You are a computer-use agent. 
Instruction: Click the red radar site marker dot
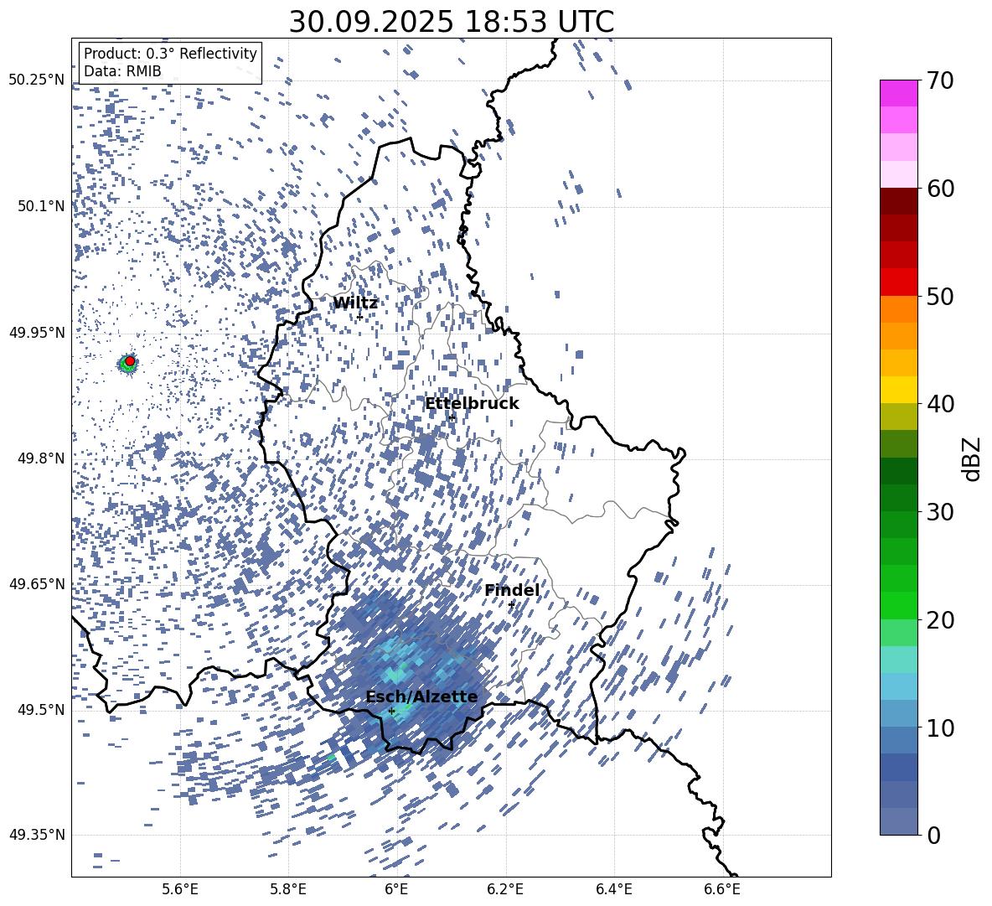click(130, 360)
